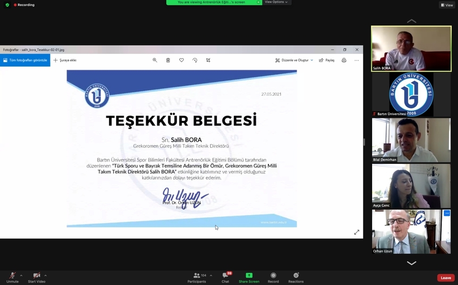Click www.bartin.edu.tr on the certificate

[x=274, y=222]
